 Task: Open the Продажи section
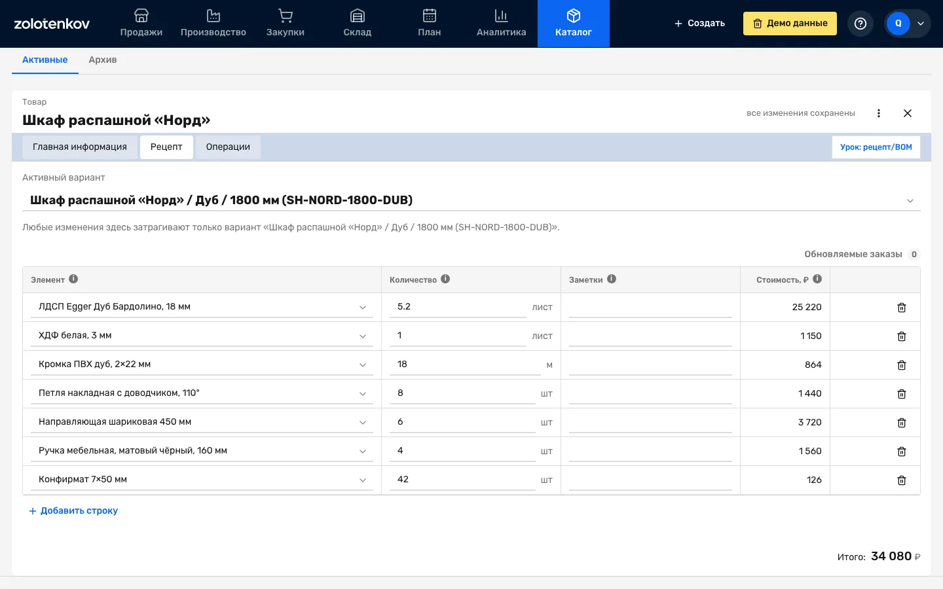pos(141,24)
